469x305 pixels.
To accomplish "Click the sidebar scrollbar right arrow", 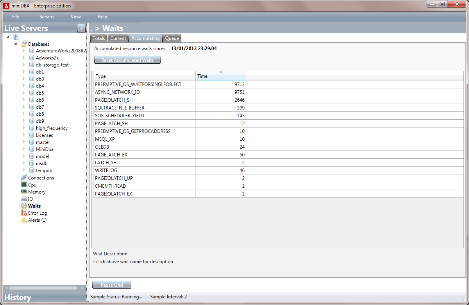I will pyautogui.click(x=82, y=288).
